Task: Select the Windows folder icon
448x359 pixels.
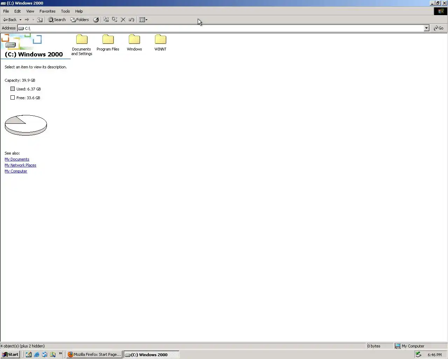Action: 134,39
